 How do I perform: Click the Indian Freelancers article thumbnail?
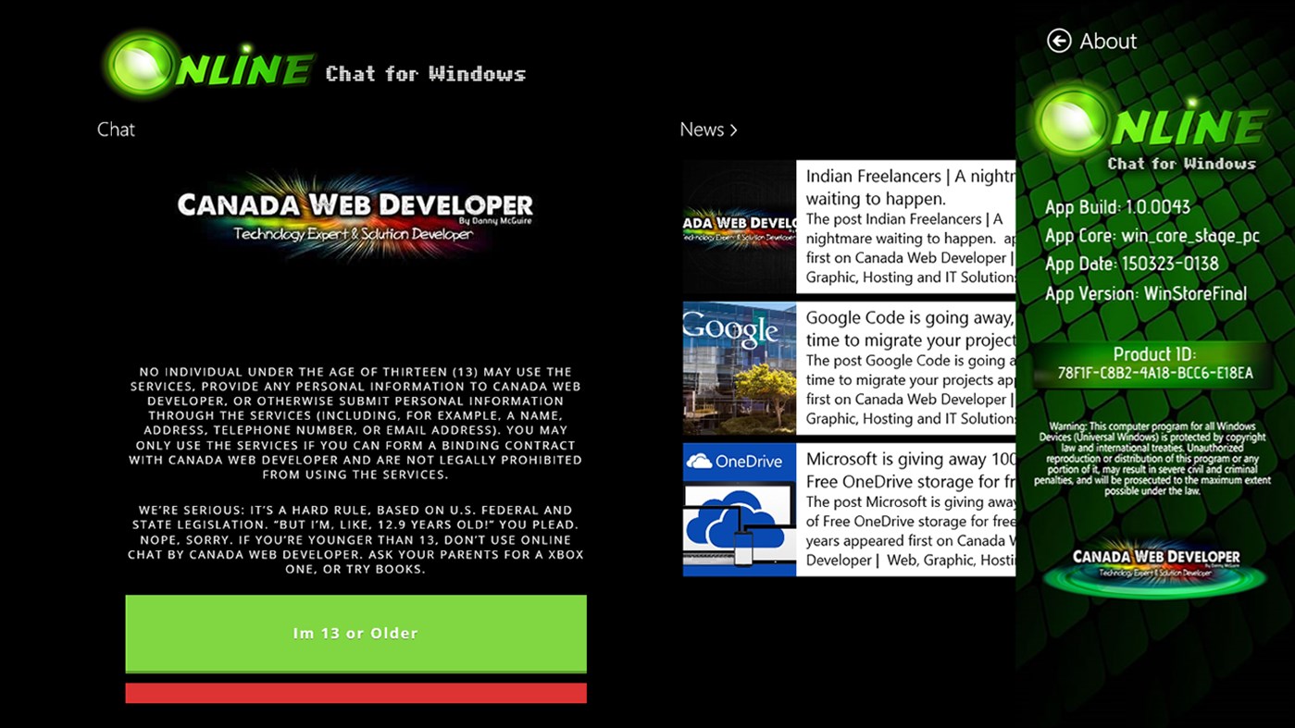[x=739, y=228]
